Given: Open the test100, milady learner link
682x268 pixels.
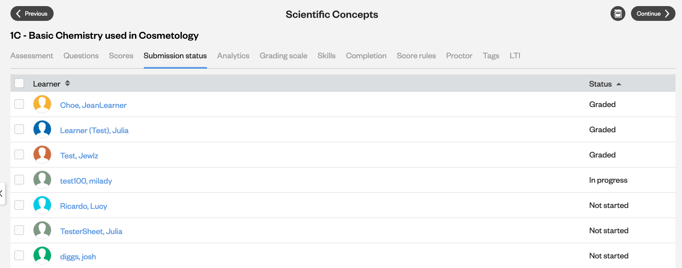Looking at the screenshot, I should coord(86,181).
